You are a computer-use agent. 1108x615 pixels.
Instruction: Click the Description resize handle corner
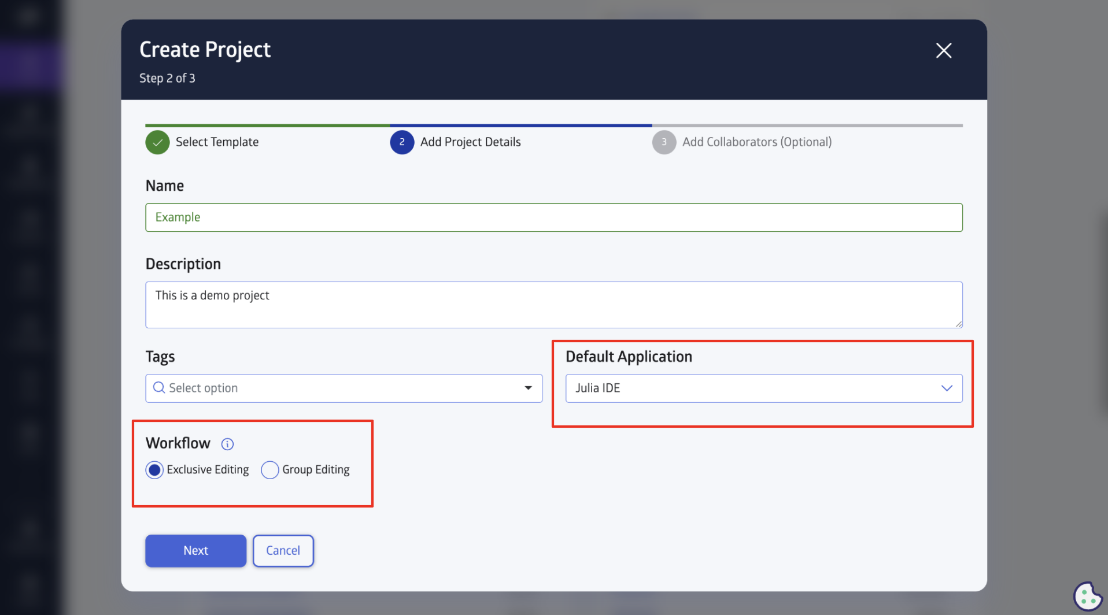958,324
